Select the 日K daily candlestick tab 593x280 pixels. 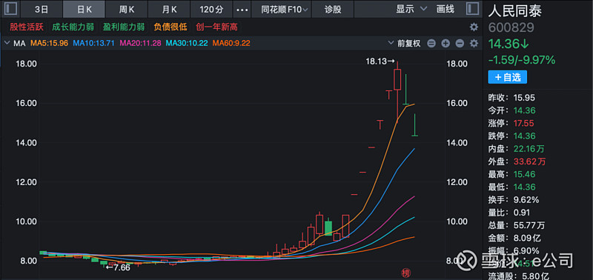[x=85, y=9]
